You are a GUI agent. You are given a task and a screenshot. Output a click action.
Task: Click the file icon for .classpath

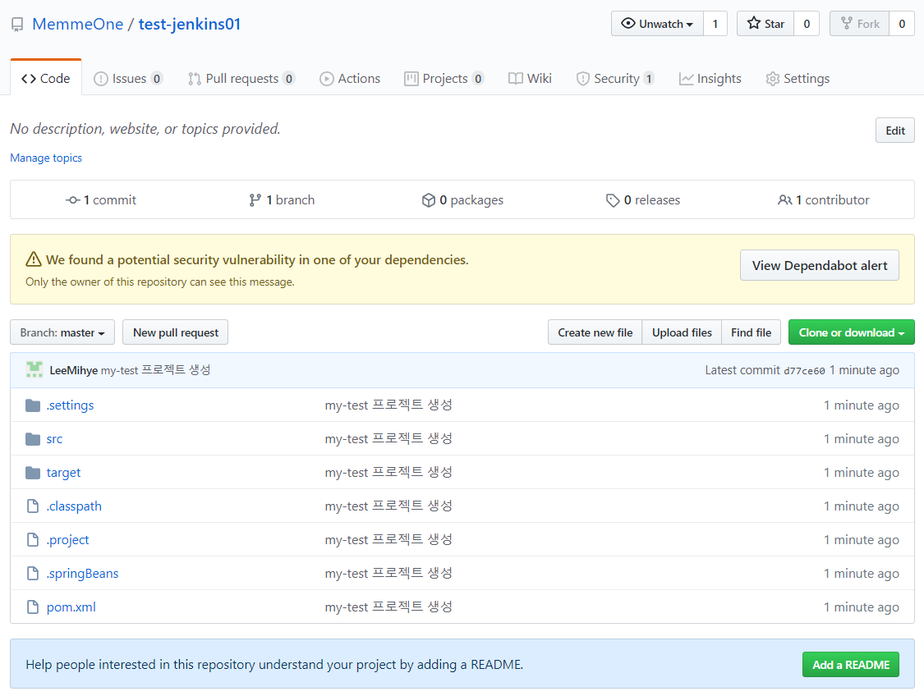[33, 506]
